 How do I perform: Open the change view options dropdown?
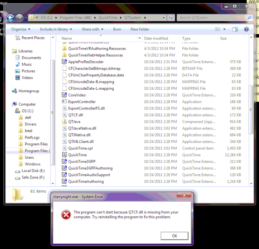pyautogui.click(x=224, y=29)
